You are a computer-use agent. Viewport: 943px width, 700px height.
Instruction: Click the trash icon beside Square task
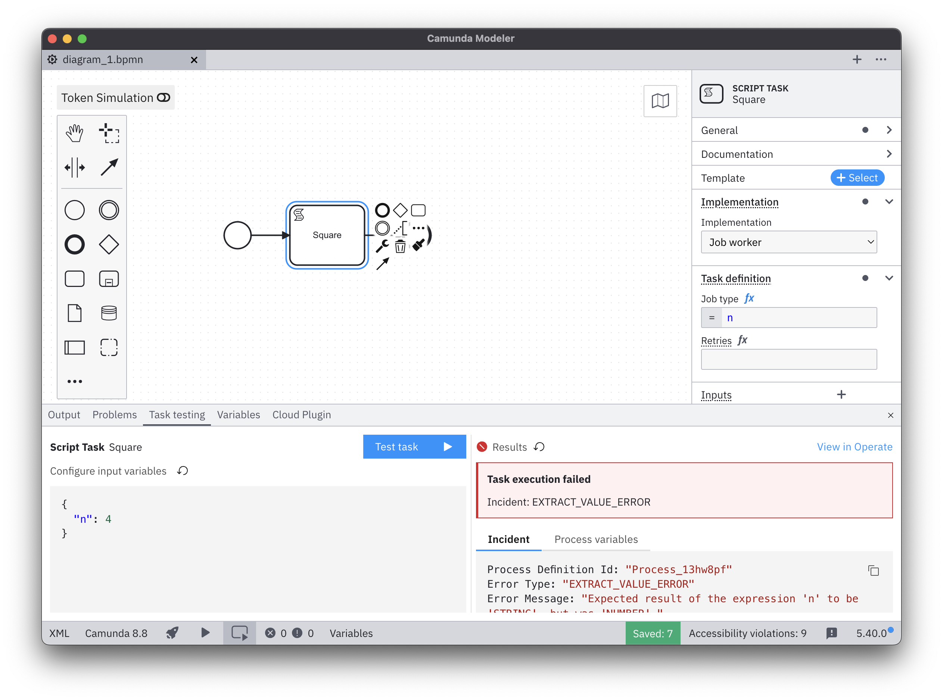point(400,246)
